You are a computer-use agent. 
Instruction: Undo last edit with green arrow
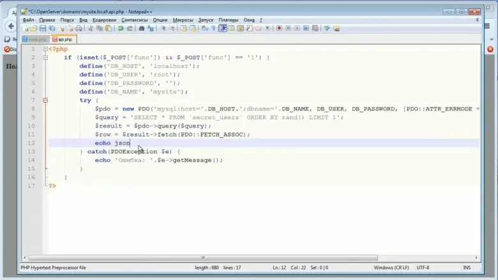pos(121,29)
